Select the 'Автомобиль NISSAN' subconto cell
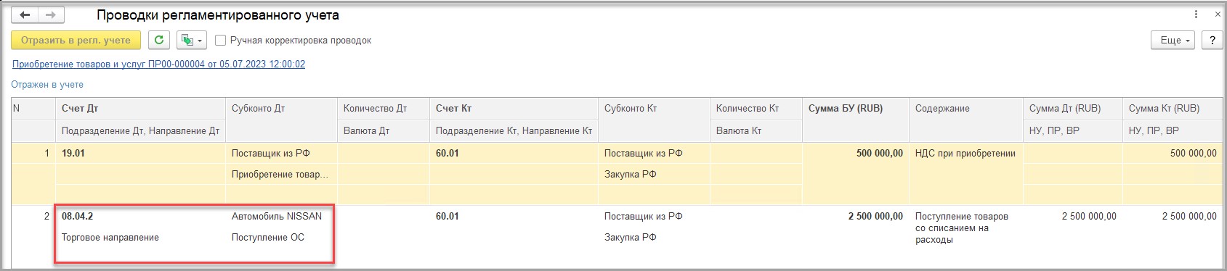1227x271 pixels. click(277, 216)
